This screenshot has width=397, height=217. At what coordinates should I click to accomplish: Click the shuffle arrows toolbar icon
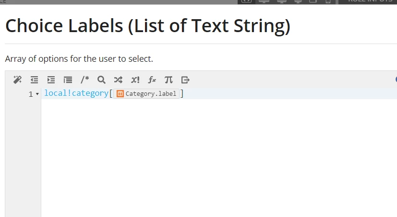118,80
